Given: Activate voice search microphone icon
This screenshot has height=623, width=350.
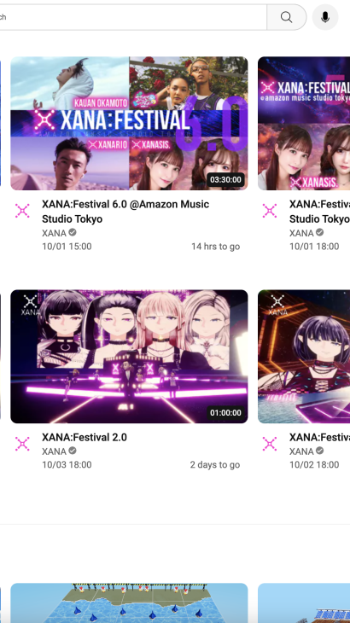Looking at the screenshot, I should click(x=325, y=17).
